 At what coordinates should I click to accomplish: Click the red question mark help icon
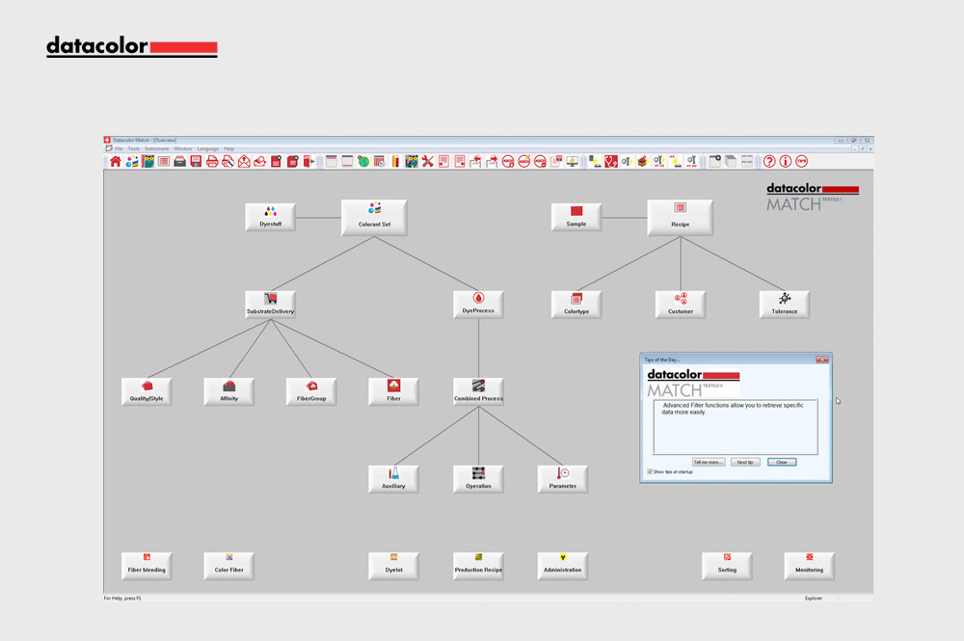coord(769,162)
